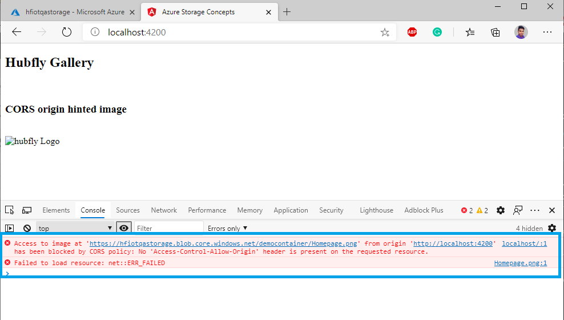Image resolution: width=564 pixels, height=320 pixels.
Task: Click the Failed to load resource error
Action: pos(90,263)
